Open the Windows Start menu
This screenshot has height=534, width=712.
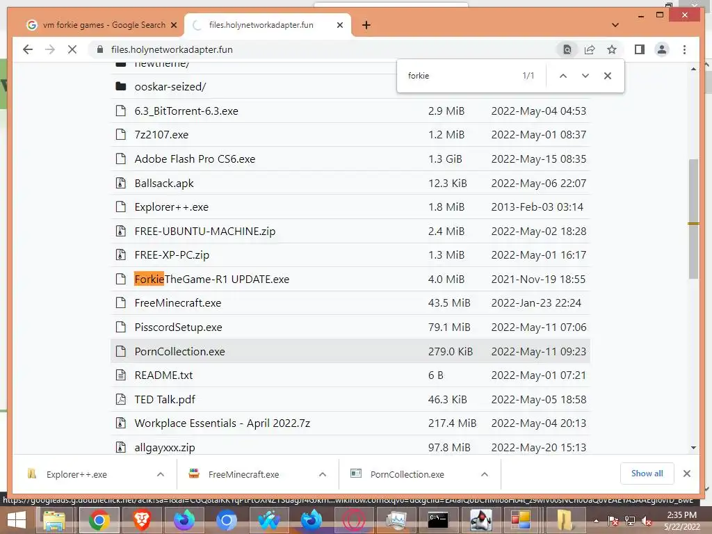17,520
